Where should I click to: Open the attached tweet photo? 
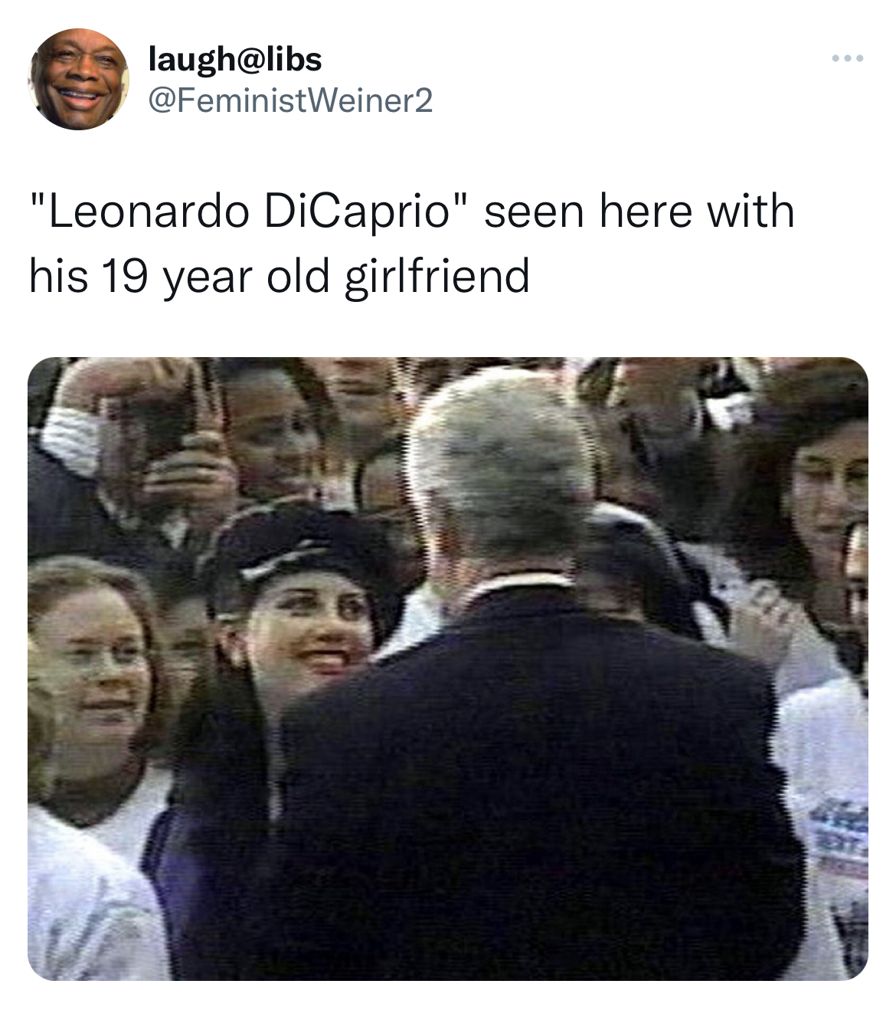[x=448, y=668]
